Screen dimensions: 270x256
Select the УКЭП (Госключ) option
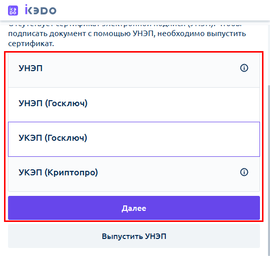[134, 139]
